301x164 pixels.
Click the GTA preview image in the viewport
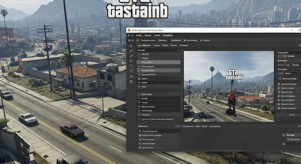click(x=229, y=86)
